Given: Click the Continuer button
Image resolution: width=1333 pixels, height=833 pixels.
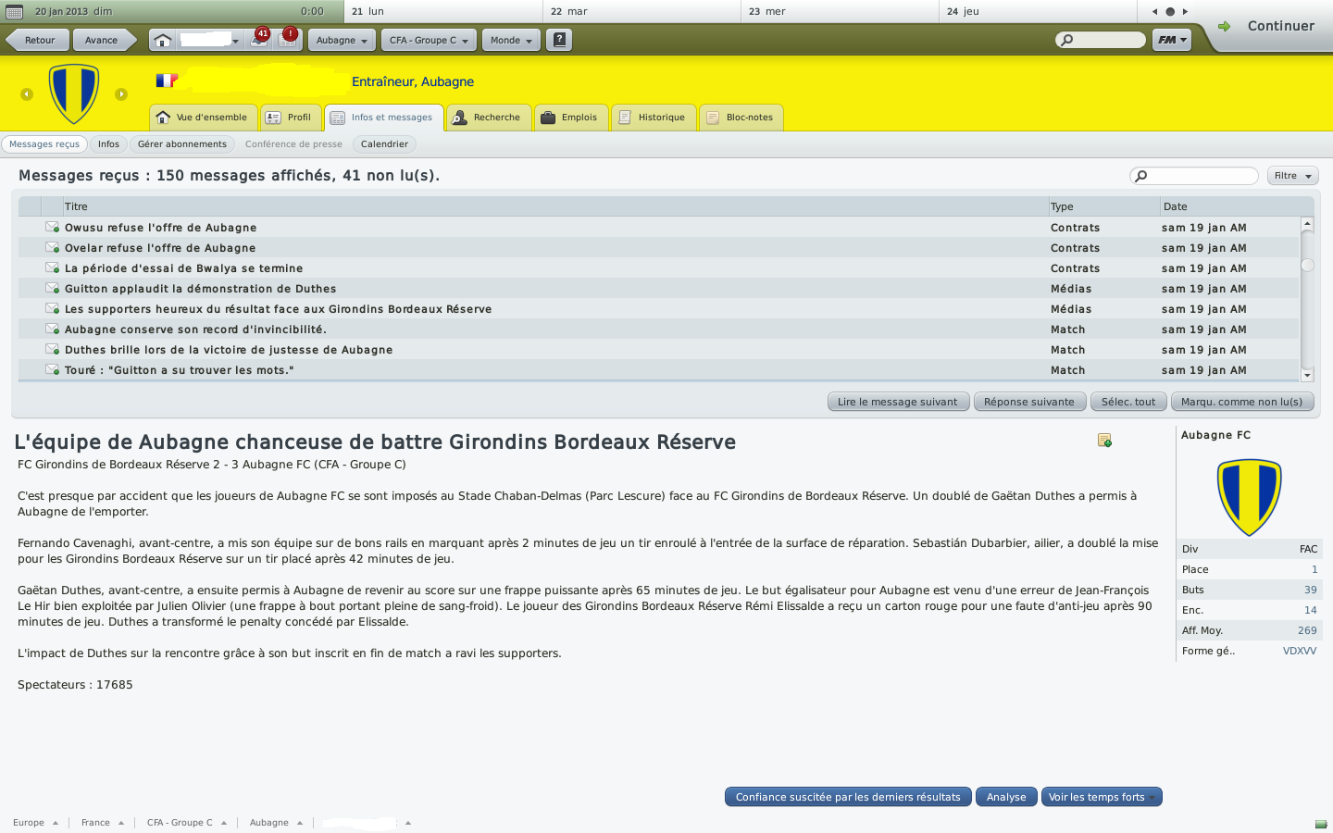Looking at the screenshot, I should coord(1266,26).
